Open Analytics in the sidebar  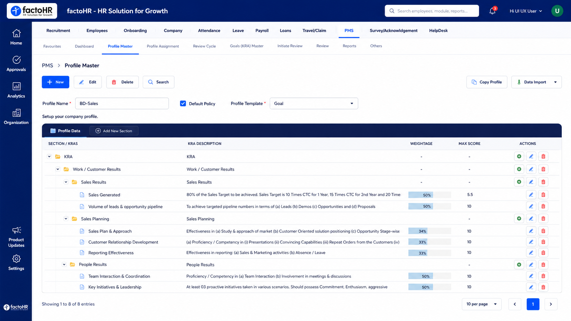(16, 90)
